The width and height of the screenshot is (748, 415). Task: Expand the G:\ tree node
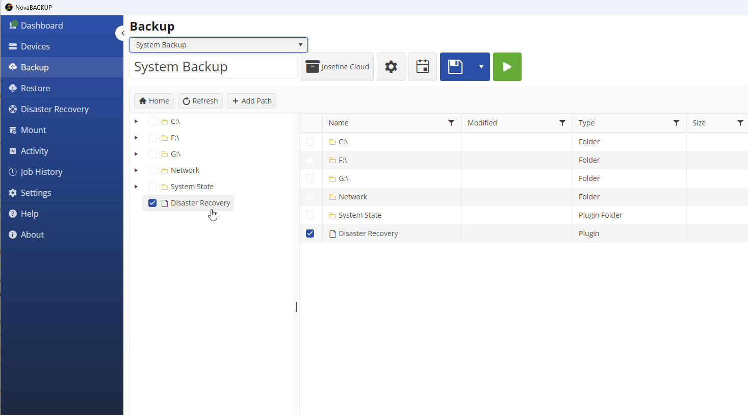[136, 154]
